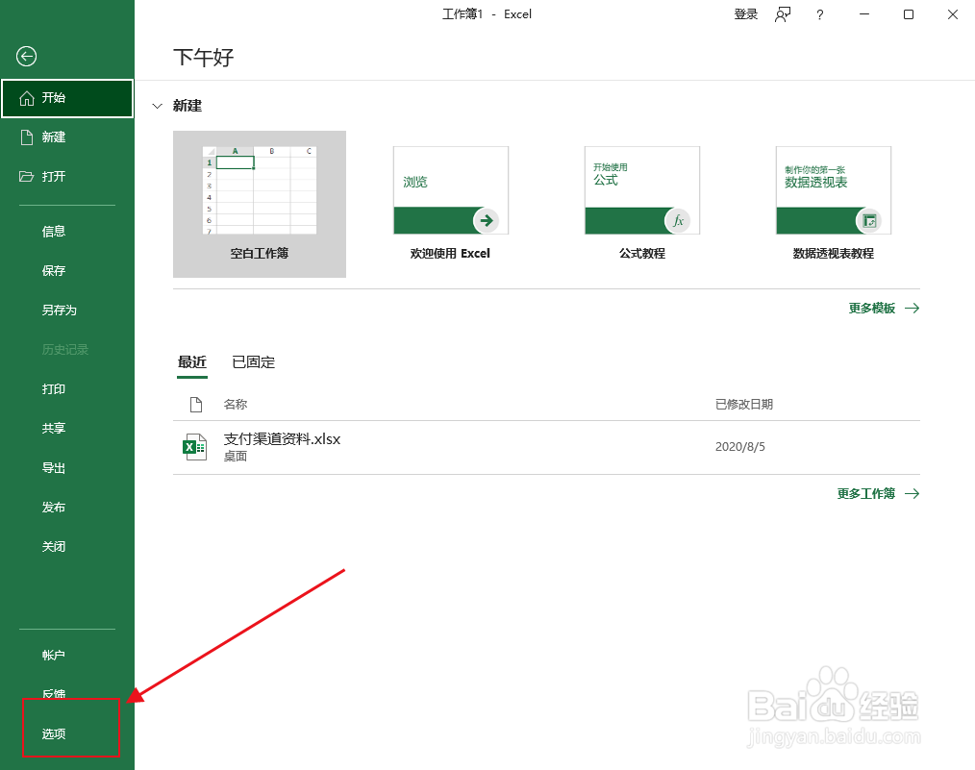Viewport: 975px width, 770px height.
Task: Click the 名称 column header
Action: (x=236, y=405)
